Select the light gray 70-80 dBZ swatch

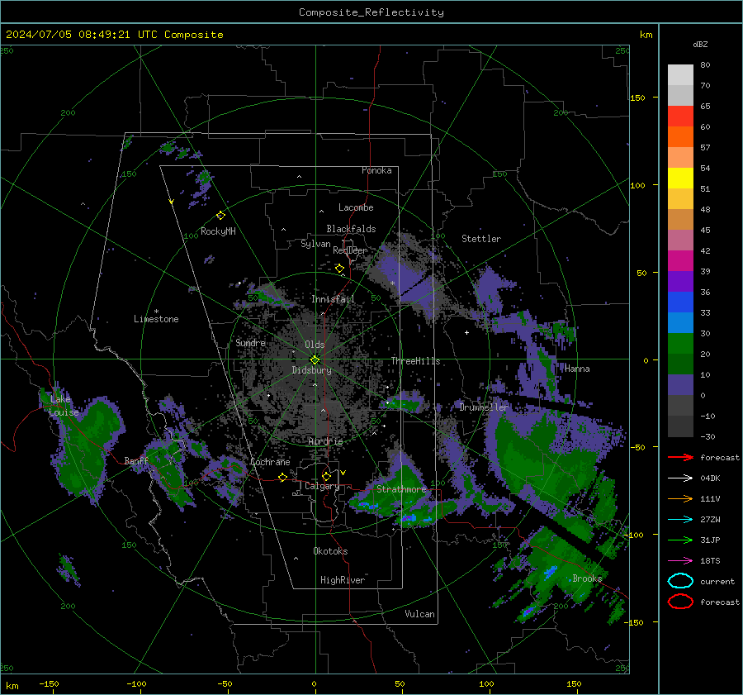[x=680, y=74]
